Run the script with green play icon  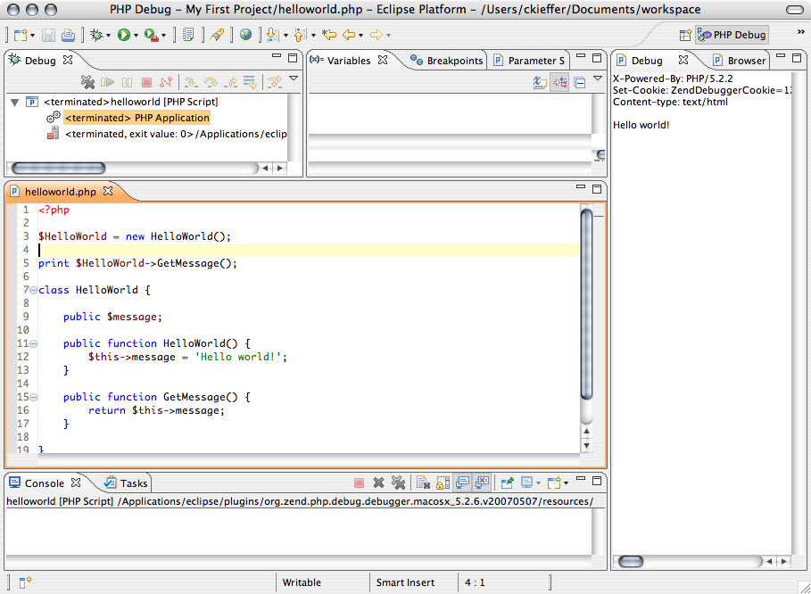(124, 35)
